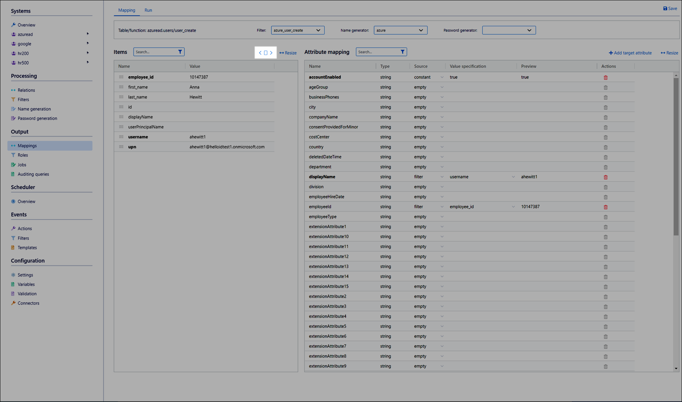The height and width of the screenshot is (402, 682).
Task: Click the Save button
Action: [x=670, y=9]
